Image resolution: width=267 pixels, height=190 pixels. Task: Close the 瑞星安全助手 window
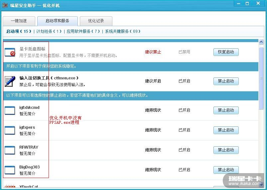pos(258,3)
